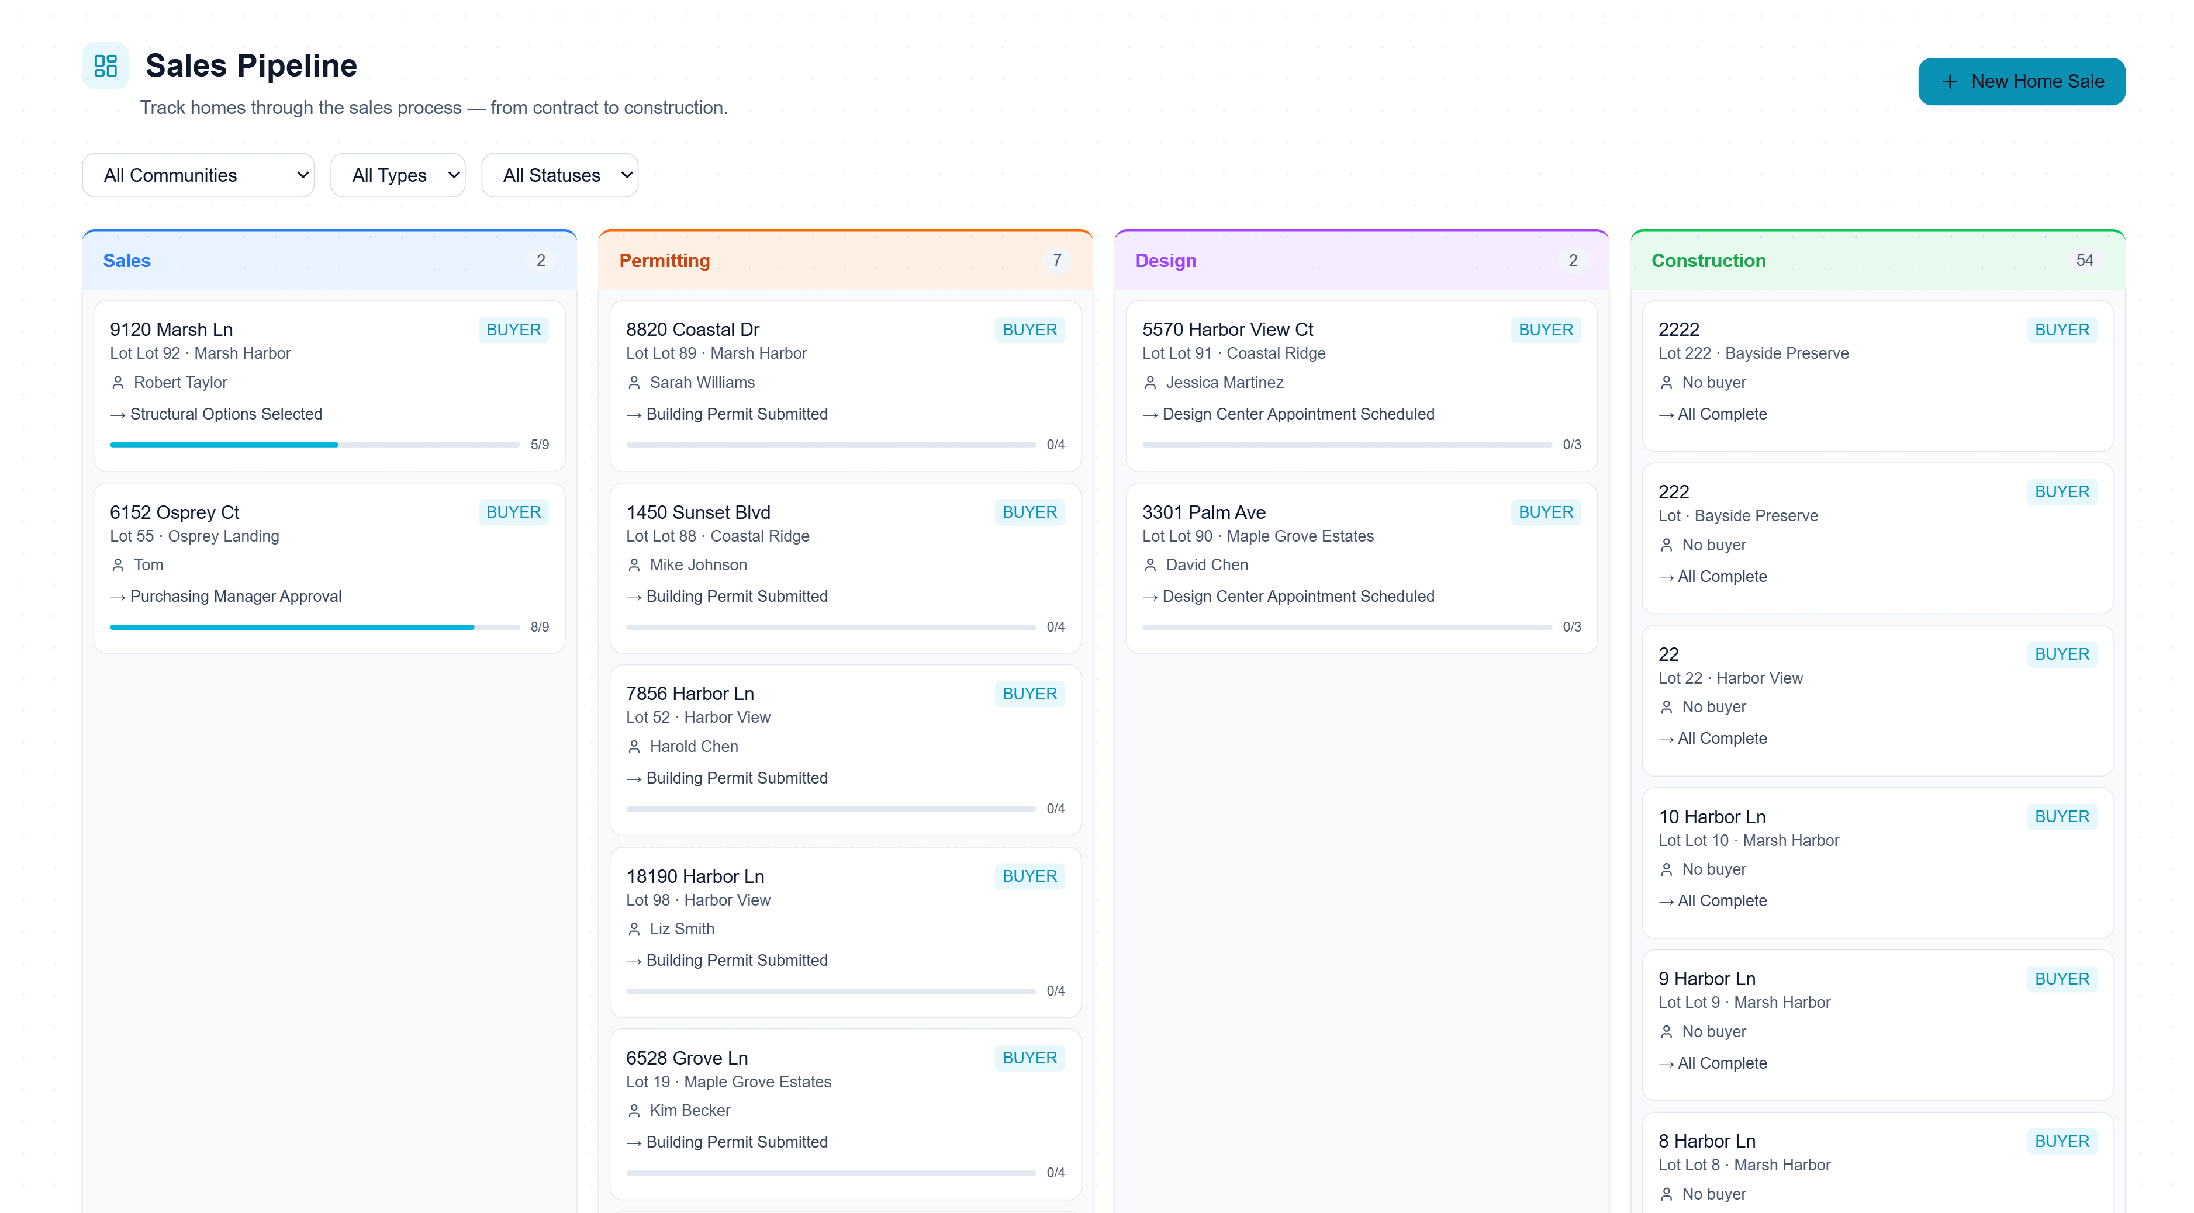Click 'Lot 22 · Harbor View' text
This screenshot has width=2194, height=1213.
(1730, 678)
